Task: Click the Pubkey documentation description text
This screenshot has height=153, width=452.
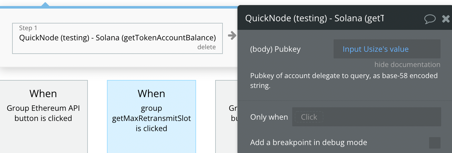Action: [x=344, y=81]
